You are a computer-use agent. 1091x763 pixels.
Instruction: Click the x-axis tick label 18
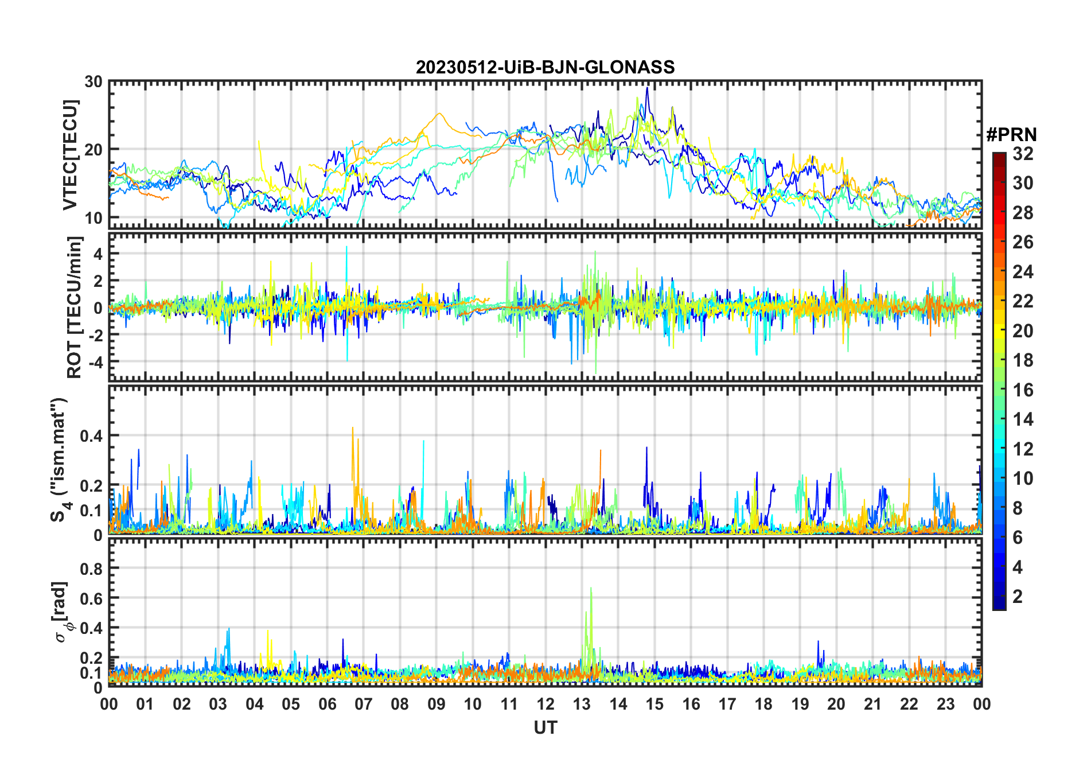[x=763, y=704]
